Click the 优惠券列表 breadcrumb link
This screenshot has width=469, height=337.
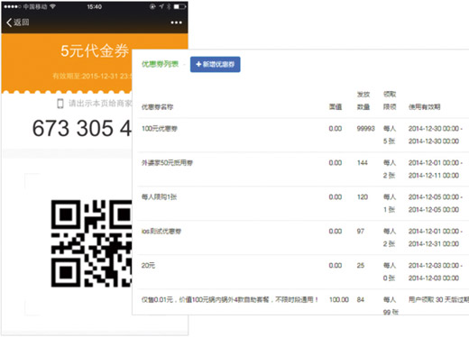[160, 64]
